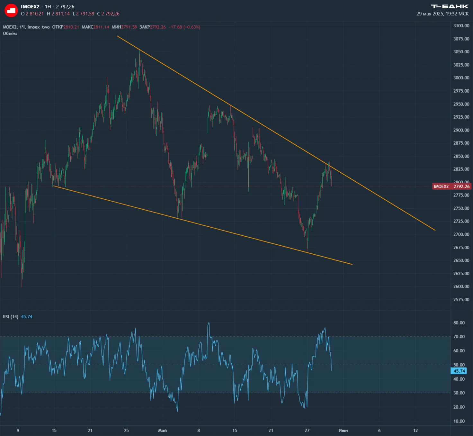Select the upper orange descending trendline
The width and height of the screenshot is (473, 436).
(276, 133)
